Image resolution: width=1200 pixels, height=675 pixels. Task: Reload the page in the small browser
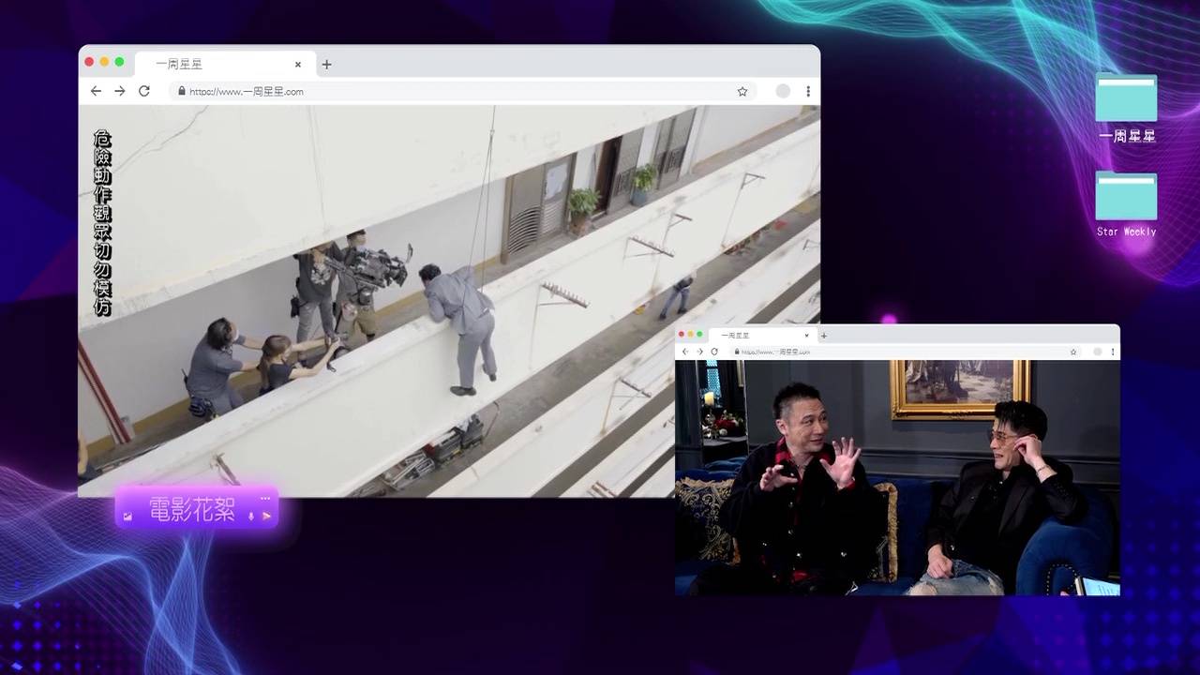point(714,352)
